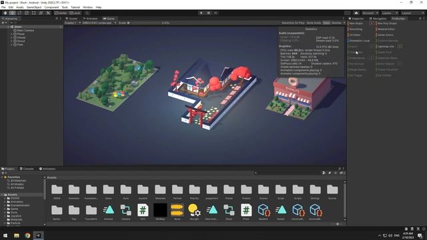
Task: Switch to the Scene tab
Action: coord(71,19)
